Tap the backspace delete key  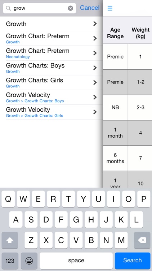(x=142, y=240)
